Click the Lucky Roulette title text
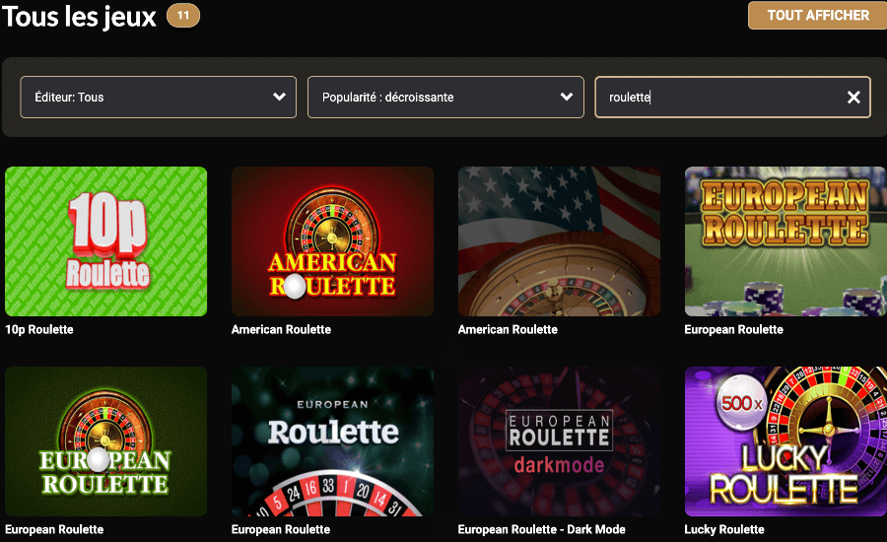Image resolution: width=887 pixels, height=542 pixels. click(x=724, y=529)
